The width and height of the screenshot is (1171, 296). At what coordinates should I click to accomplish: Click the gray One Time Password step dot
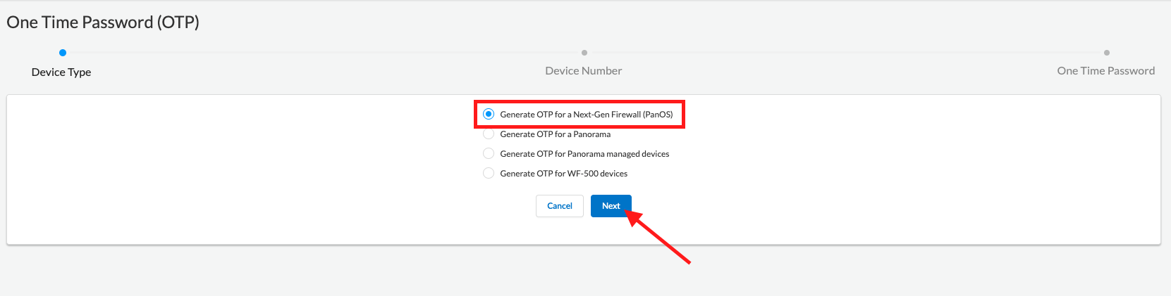[1107, 53]
